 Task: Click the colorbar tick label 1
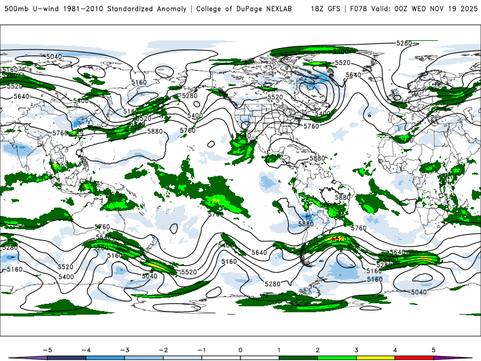(279, 350)
